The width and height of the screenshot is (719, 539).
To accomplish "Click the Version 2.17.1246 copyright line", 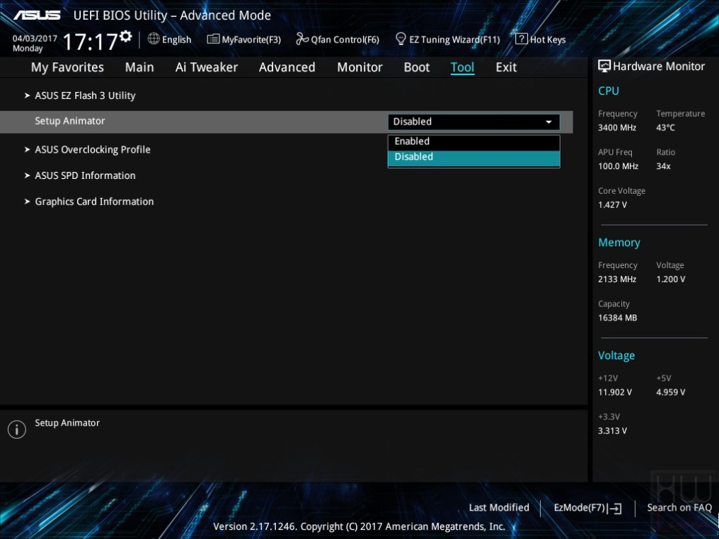I will (359, 527).
